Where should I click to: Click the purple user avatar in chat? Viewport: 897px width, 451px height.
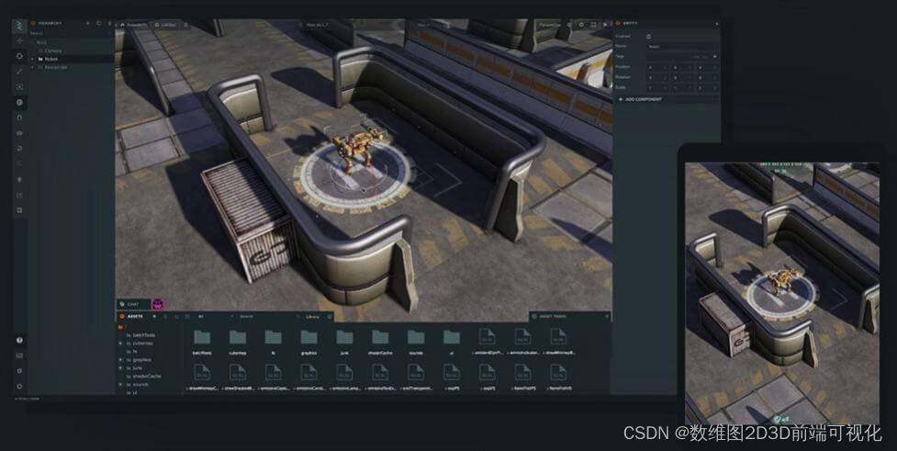click(x=158, y=304)
